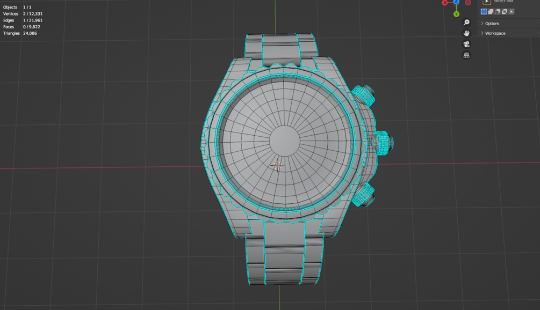Click the pan view hand icon
Image resolution: width=540 pixels, height=310 pixels.
point(466,33)
